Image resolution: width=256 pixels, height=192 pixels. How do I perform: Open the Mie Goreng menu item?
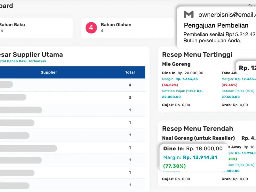point(176,64)
